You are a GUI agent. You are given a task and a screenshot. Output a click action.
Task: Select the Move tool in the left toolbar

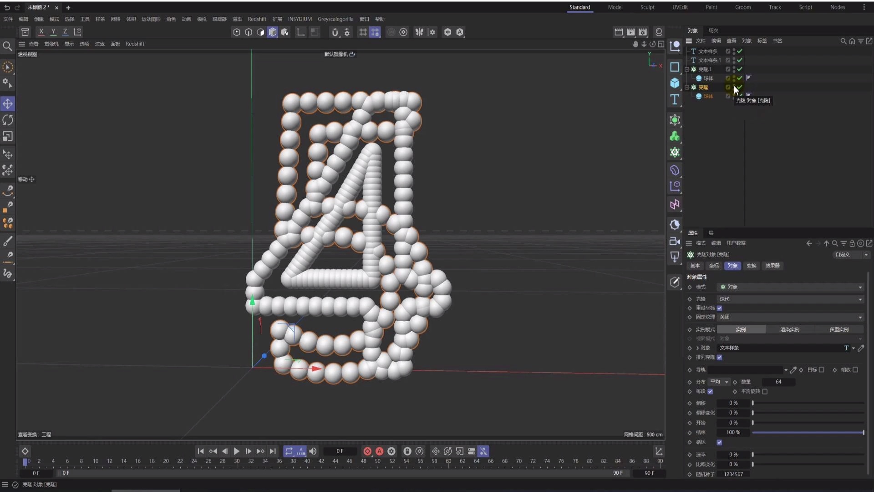[x=8, y=103]
